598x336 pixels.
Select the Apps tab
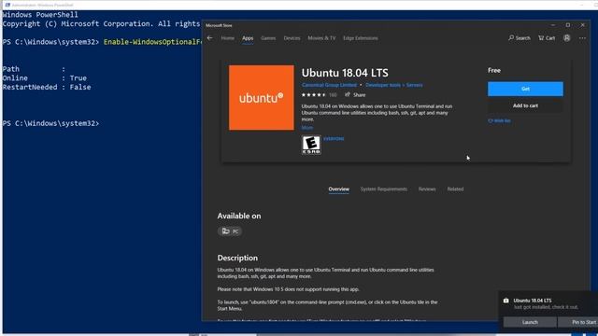(248, 38)
